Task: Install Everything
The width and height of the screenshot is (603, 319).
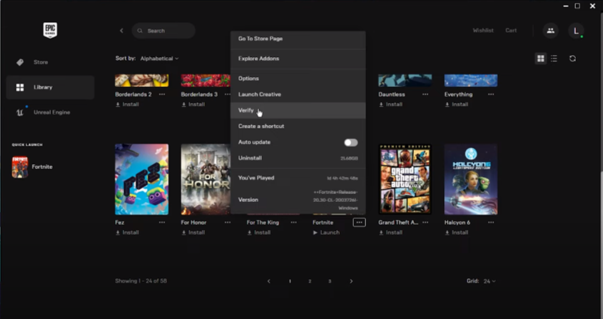Action: pyautogui.click(x=457, y=104)
